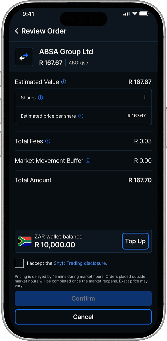Tap the battery indicator in status bar

(144, 14)
